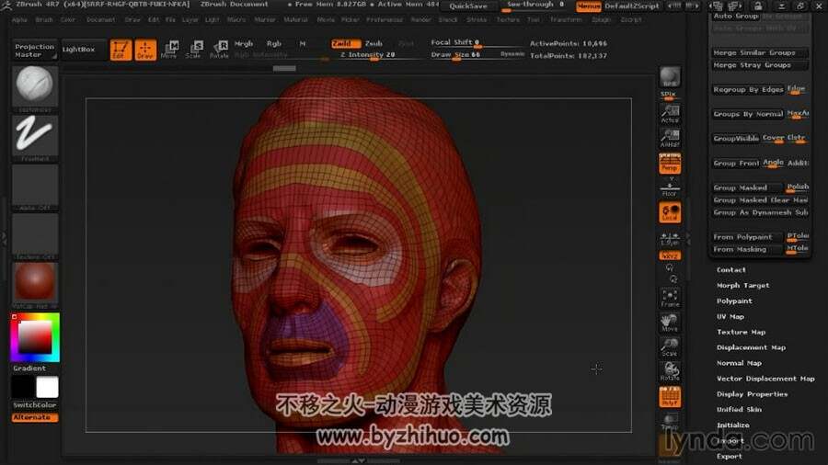Toggle the XYZ rotation mode
The height and width of the screenshot is (465, 828).
[670, 255]
